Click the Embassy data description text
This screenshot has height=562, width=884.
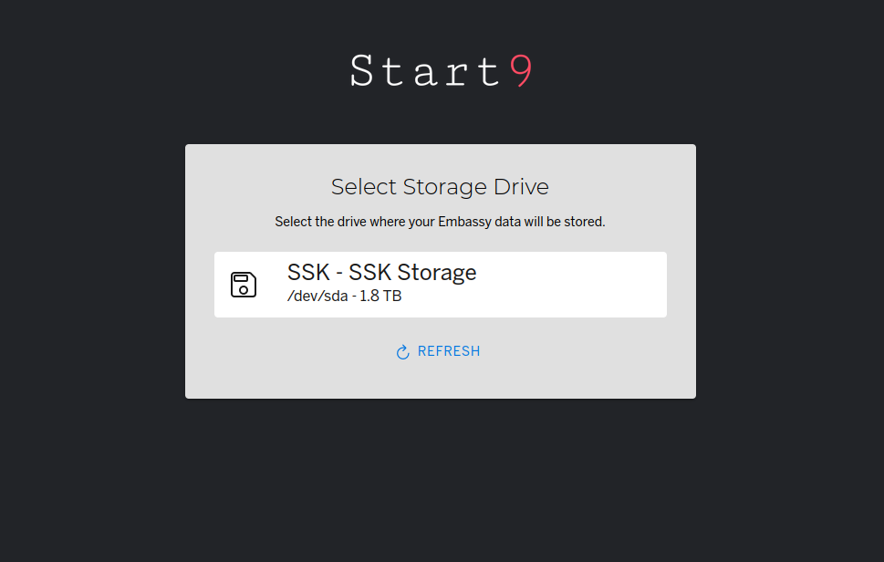click(440, 222)
